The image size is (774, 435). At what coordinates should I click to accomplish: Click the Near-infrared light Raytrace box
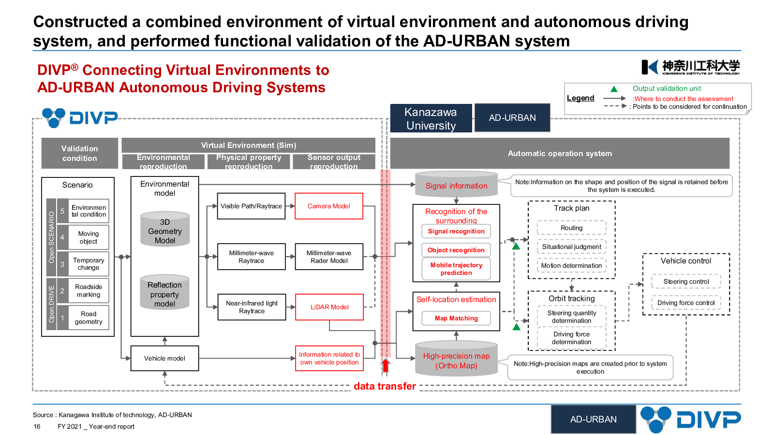click(x=252, y=307)
